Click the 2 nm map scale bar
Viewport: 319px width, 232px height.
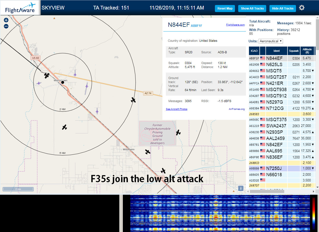click(18, 189)
